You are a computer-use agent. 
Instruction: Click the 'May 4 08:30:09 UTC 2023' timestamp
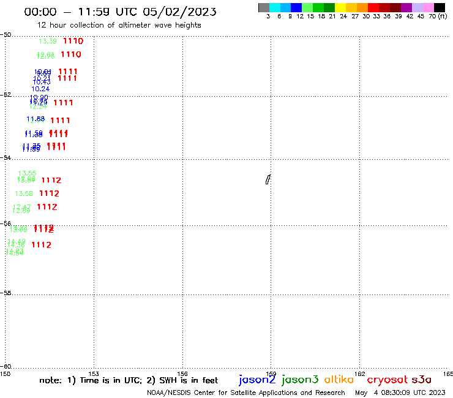click(400, 393)
